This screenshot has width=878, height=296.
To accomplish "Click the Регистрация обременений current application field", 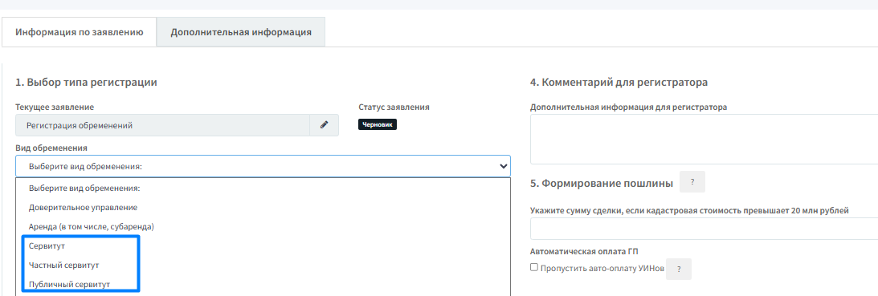I will pyautogui.click(x=162, y=125).
